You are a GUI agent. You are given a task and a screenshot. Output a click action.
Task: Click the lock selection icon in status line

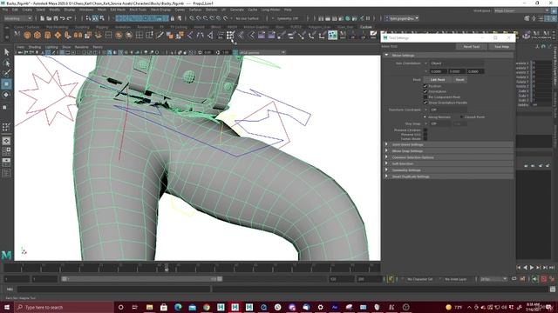coord(173,18)
